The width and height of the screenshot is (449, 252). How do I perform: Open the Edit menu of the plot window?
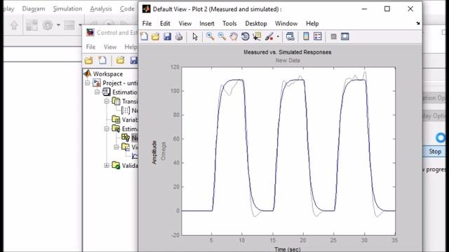click(x=165, y=23)
